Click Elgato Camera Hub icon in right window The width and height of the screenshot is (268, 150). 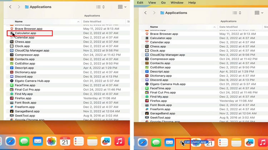(147, 84)
